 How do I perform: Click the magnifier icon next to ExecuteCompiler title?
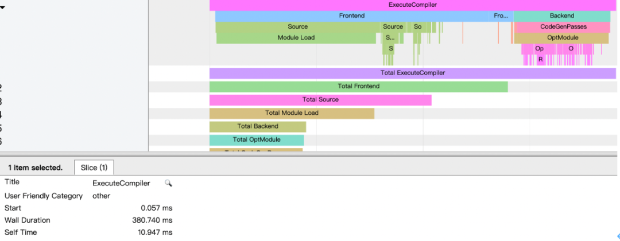point(168,183)
